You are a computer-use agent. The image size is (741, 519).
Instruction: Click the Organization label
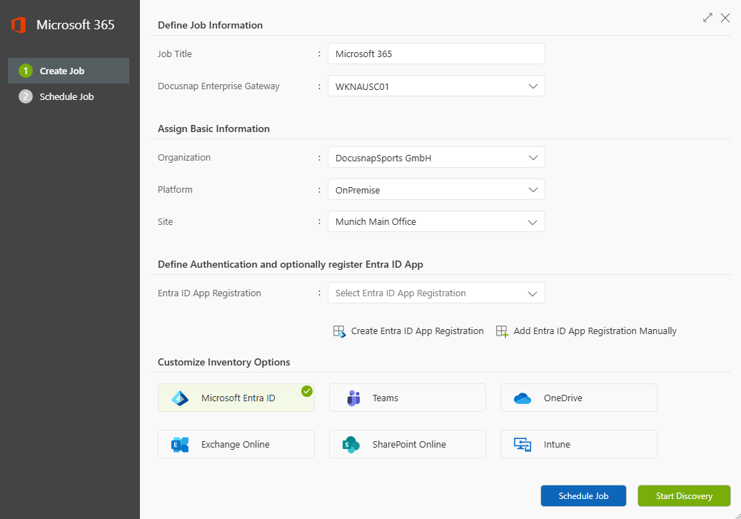(x=184, y=158)
